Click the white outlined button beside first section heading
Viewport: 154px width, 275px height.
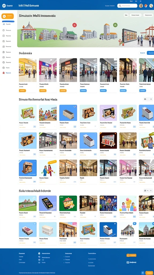click(x=143, y=53)
